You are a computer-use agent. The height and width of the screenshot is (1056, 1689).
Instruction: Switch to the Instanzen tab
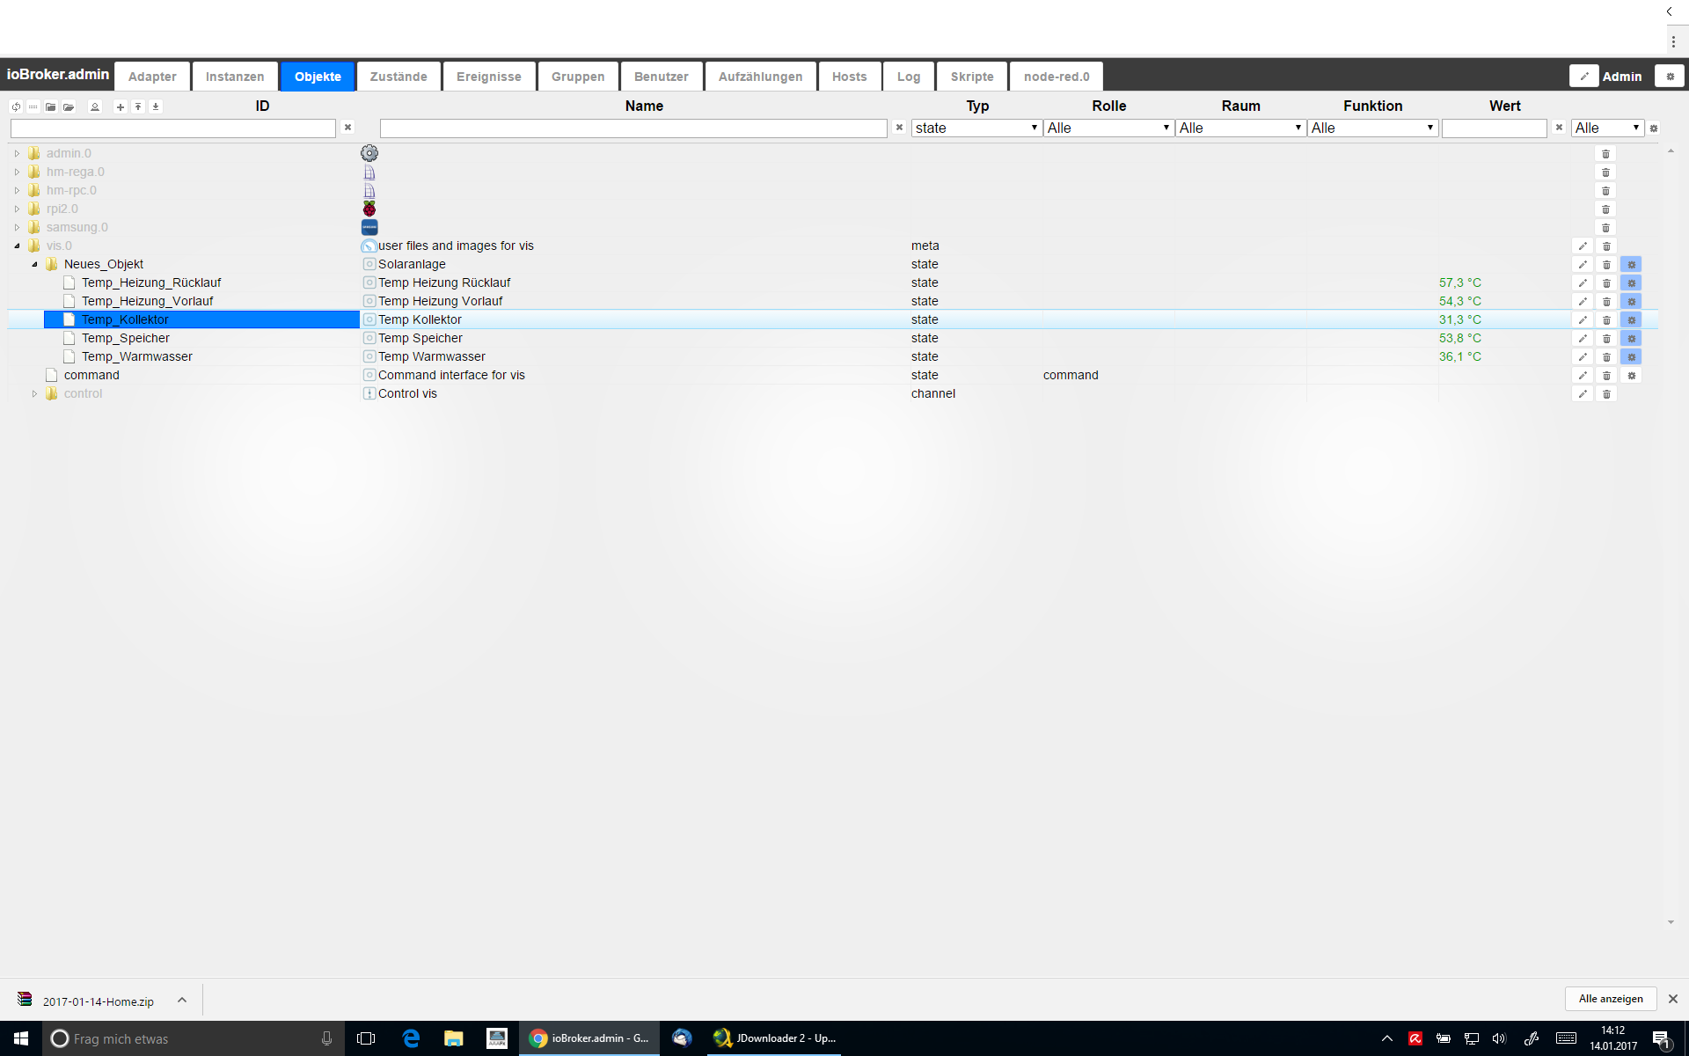(x=235, y=77)
